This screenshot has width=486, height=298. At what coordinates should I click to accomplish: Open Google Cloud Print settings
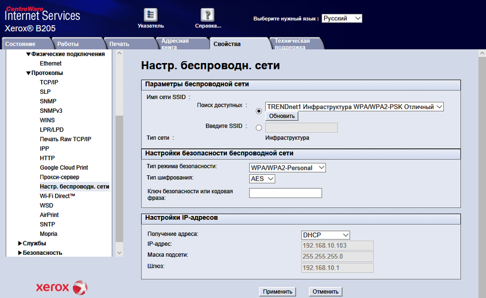tap(64, 167)
